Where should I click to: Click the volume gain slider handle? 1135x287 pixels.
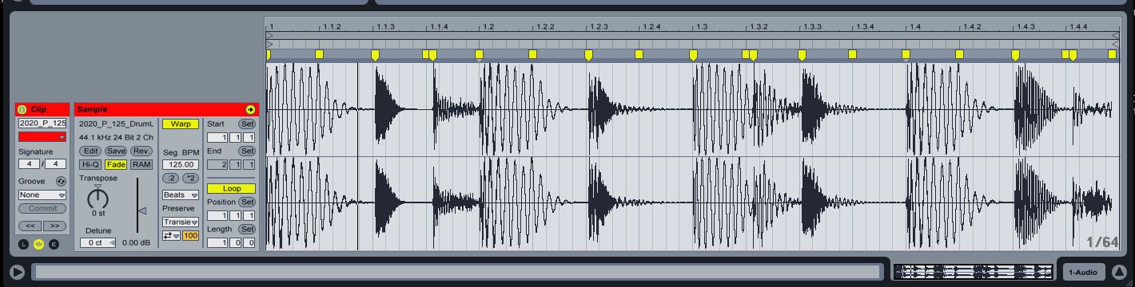pyautogui.click(x=142, y=210)
